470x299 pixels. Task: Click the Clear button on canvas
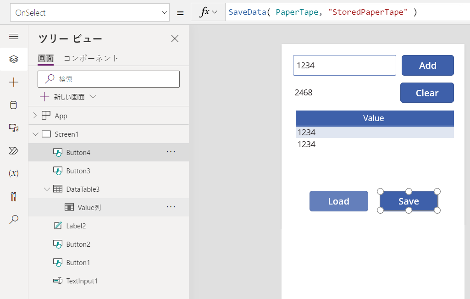[x=427, y=93]
